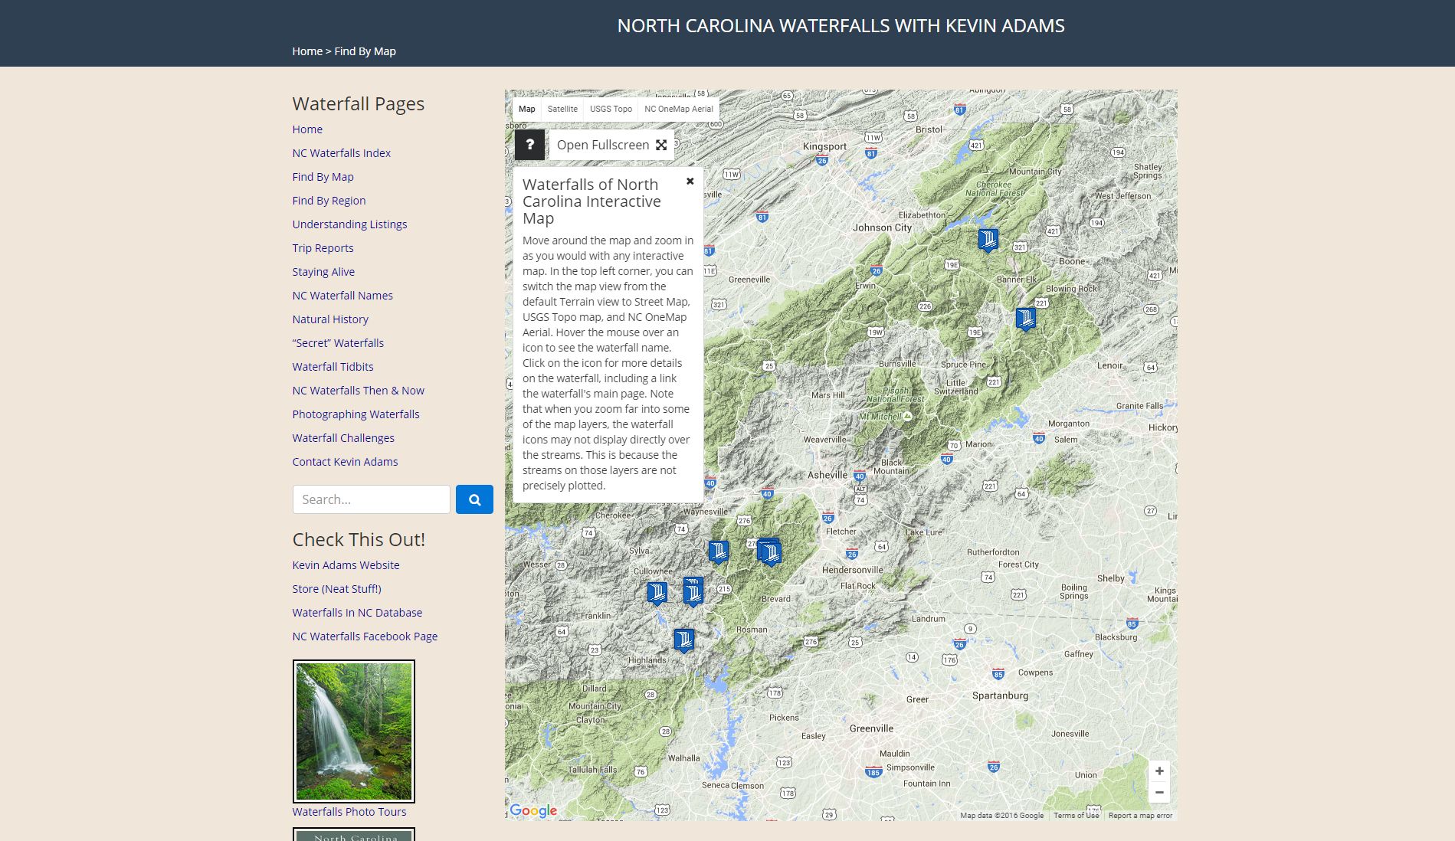Screen dimensions: 1455x841
Task: Click the waterfall marker near Sylva
Action: (657, 591)
